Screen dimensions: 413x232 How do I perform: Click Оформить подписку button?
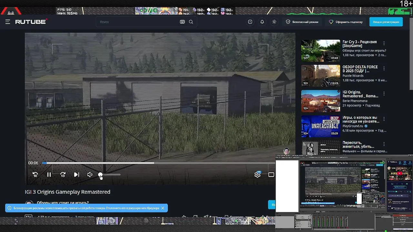(x=346, y=22)
